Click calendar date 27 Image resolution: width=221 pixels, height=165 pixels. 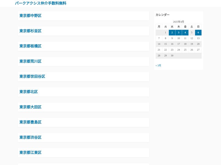coord(198,50)
